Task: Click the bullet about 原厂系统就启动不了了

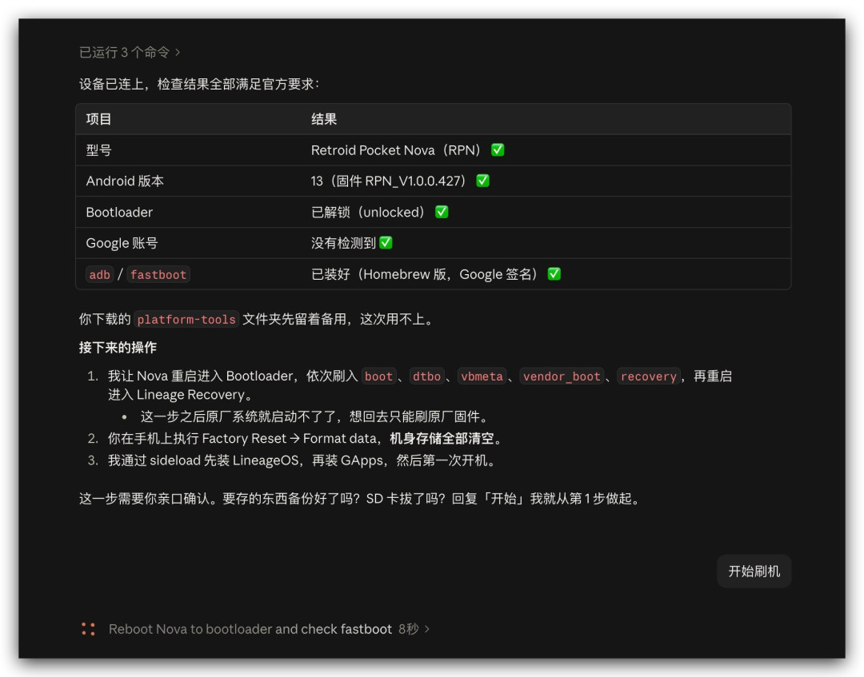Action: click(314, 416)
